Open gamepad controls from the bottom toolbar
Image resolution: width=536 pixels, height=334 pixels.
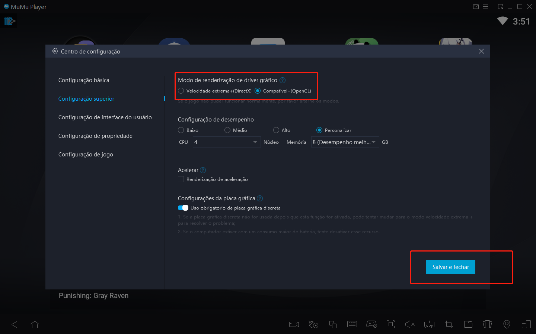tap(371, 324)
